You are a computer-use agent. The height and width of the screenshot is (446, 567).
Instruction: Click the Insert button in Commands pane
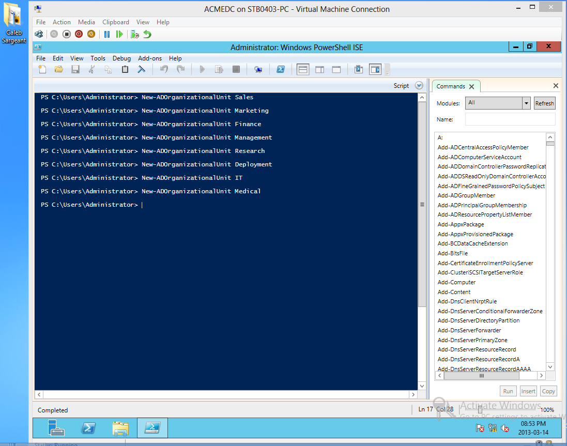pyautogui.click(x=528, y=391)
